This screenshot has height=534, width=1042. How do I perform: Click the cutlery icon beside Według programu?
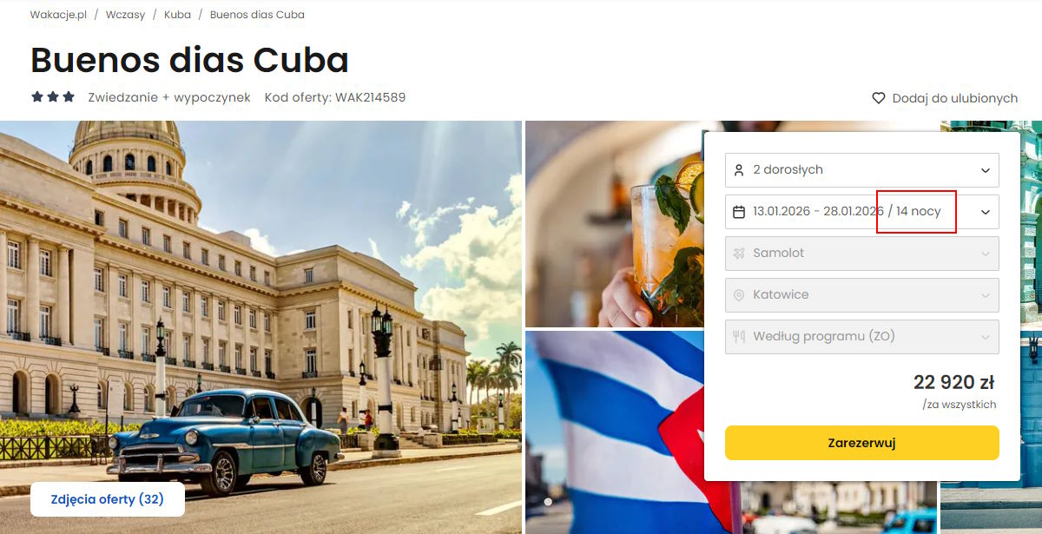[739, 337]
